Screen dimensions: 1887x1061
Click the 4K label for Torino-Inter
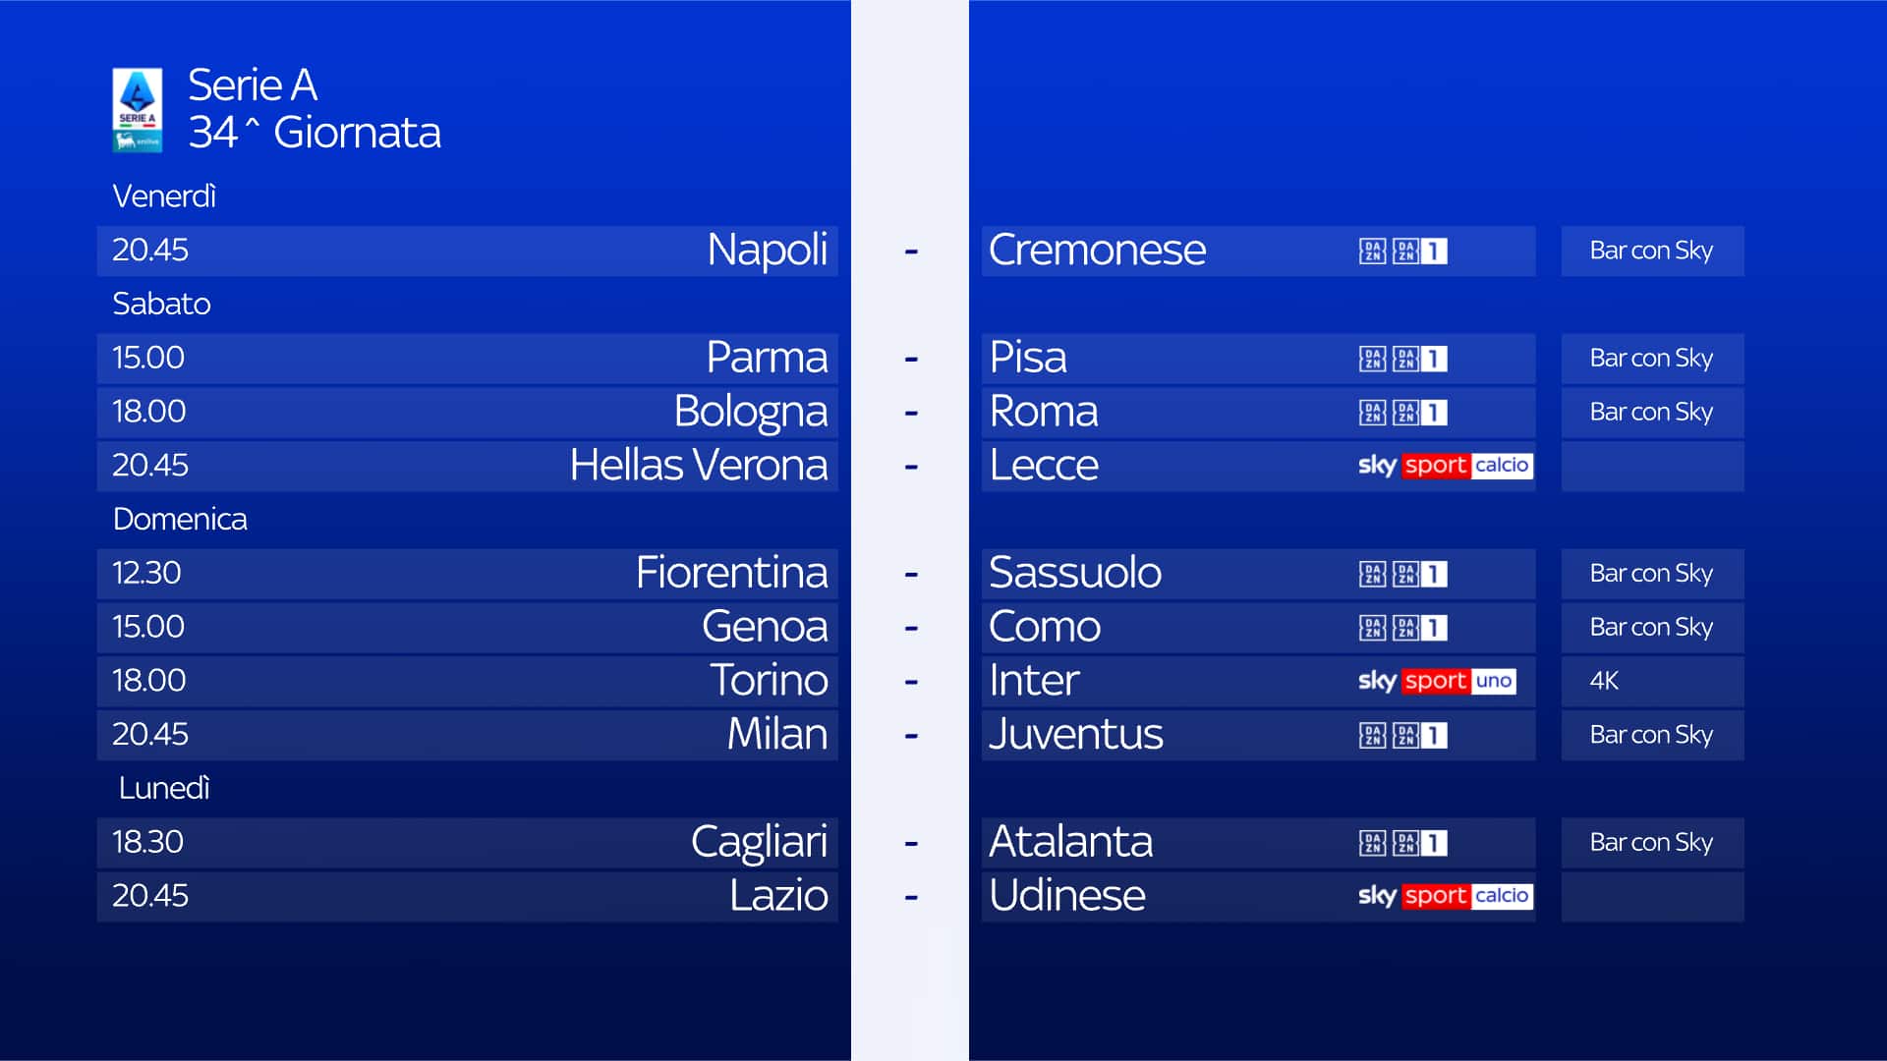(x=1604, y=681)
